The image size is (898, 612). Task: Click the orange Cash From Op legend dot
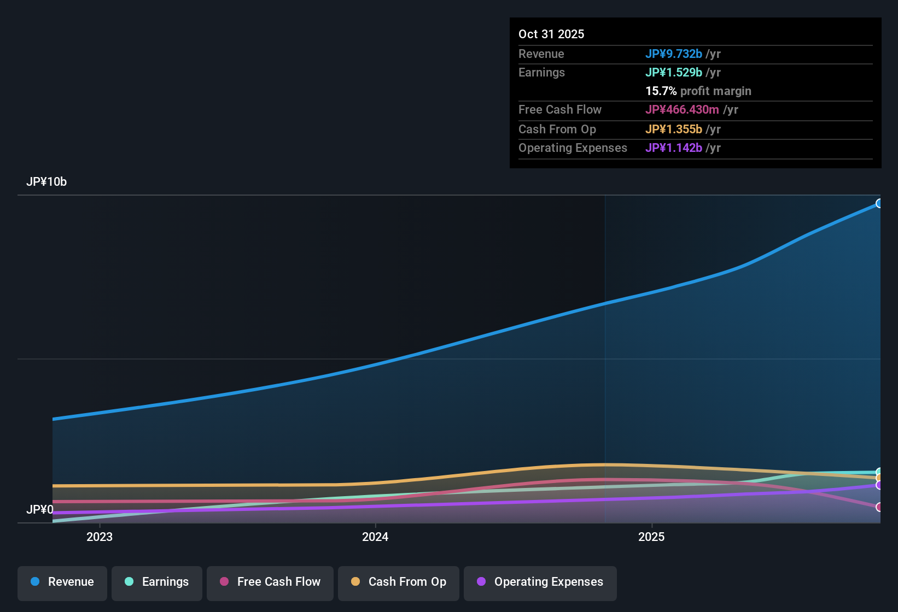(x=355, y=582)
